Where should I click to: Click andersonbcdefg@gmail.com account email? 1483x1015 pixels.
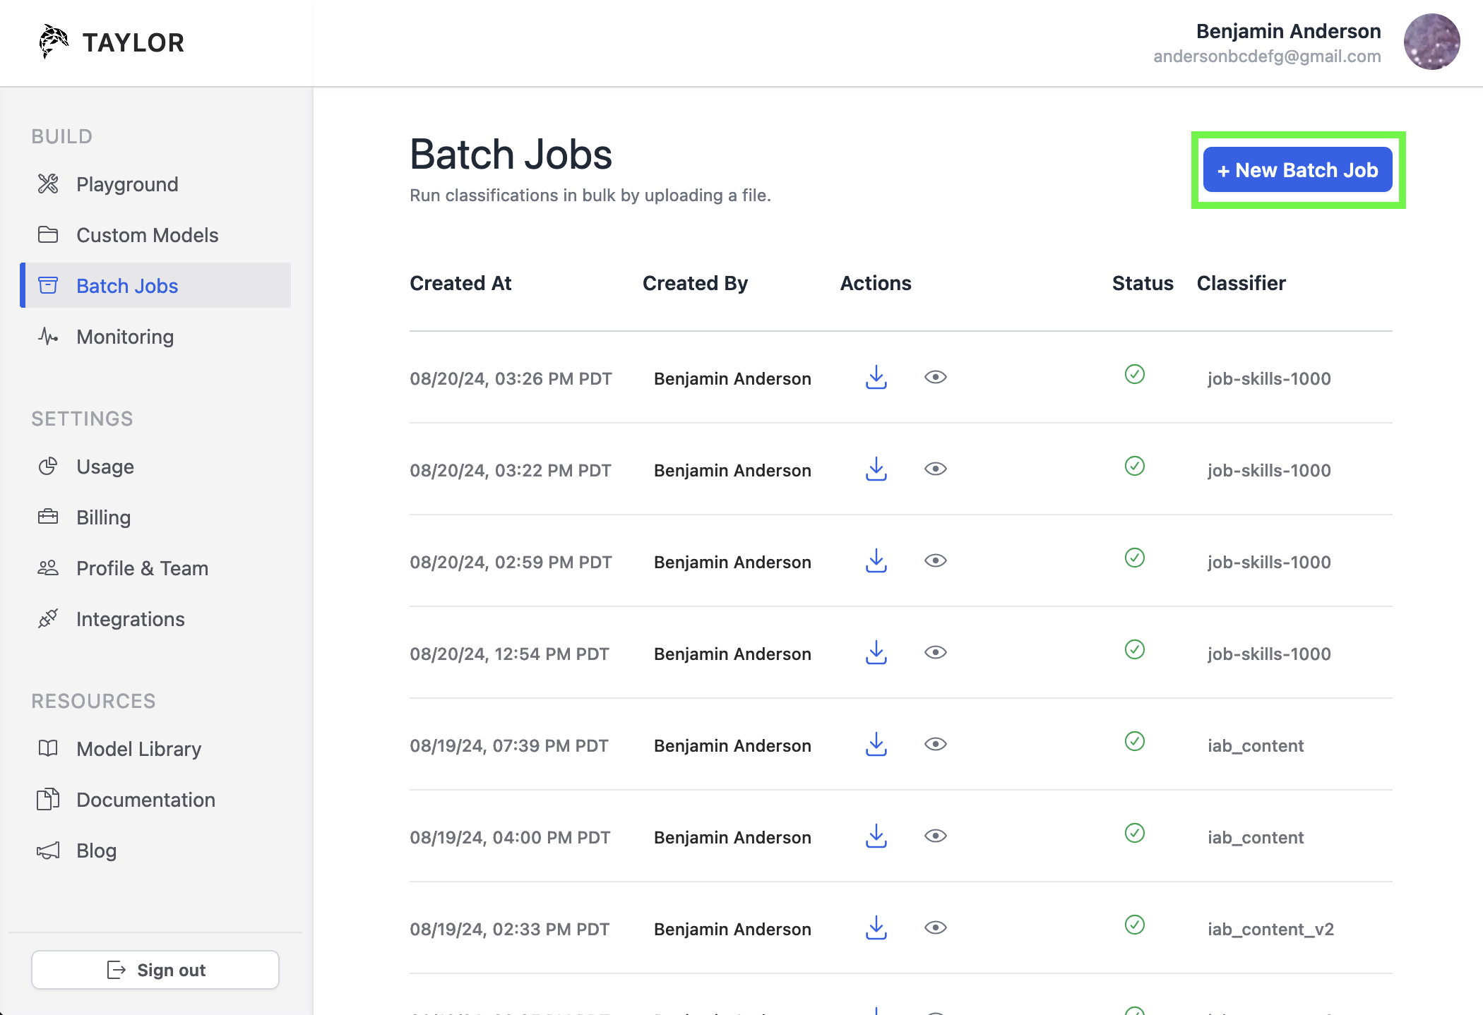point(1267,56)
